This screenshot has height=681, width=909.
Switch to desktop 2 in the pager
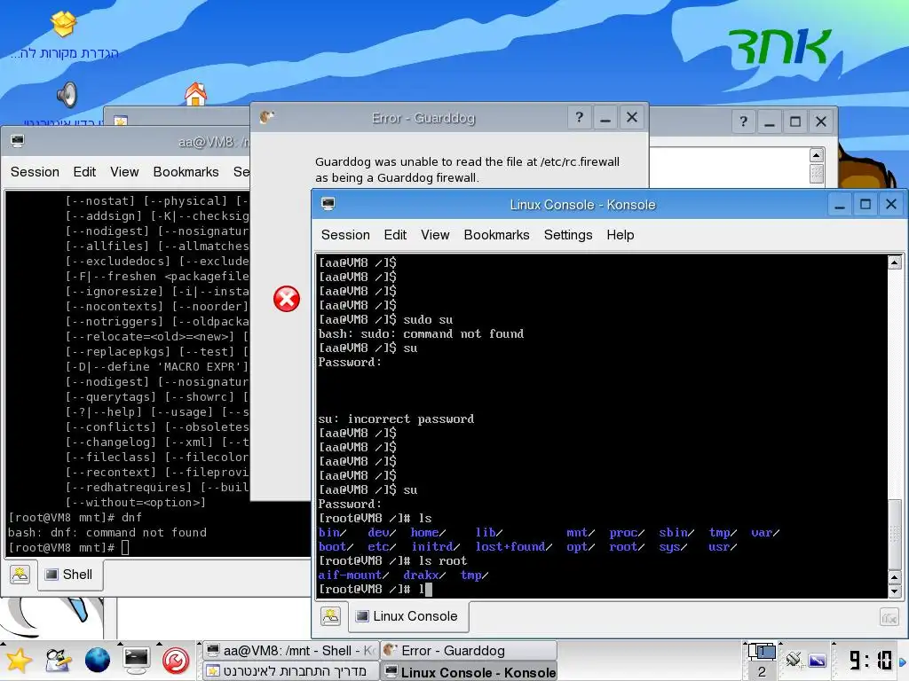(x=762, y=672)
